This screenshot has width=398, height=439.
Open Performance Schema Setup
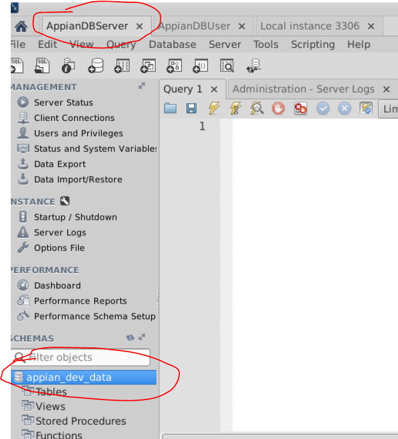coord(95,316)
